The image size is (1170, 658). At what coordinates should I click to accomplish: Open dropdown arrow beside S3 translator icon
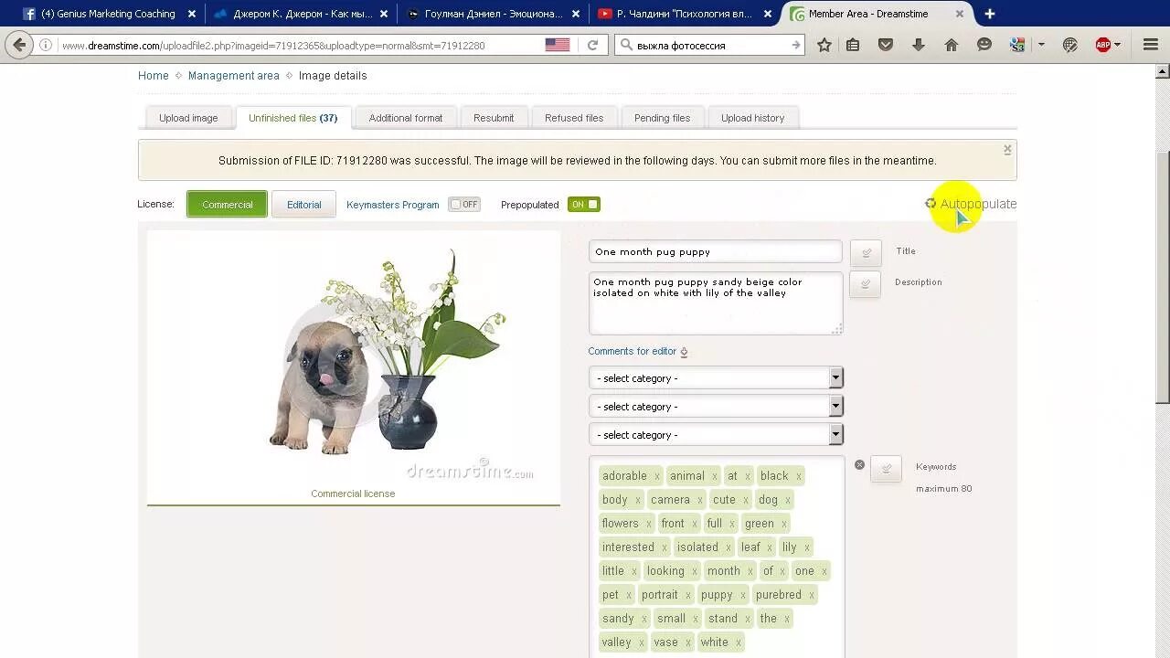pos(1041,45)
